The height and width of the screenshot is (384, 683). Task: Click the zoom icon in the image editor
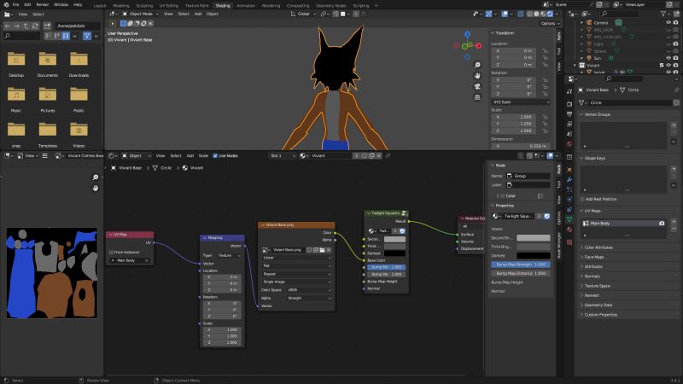click(x=96, y=177)
